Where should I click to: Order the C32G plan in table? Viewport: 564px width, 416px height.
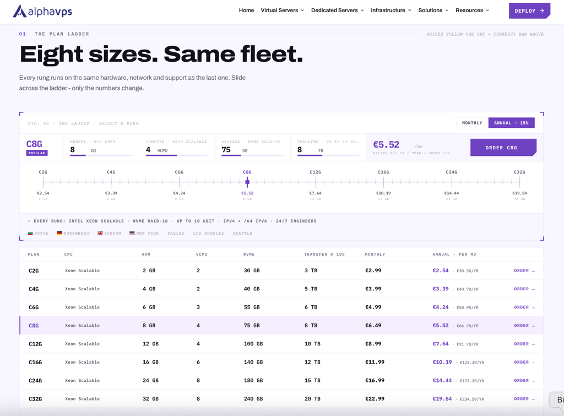click(524, 399)
